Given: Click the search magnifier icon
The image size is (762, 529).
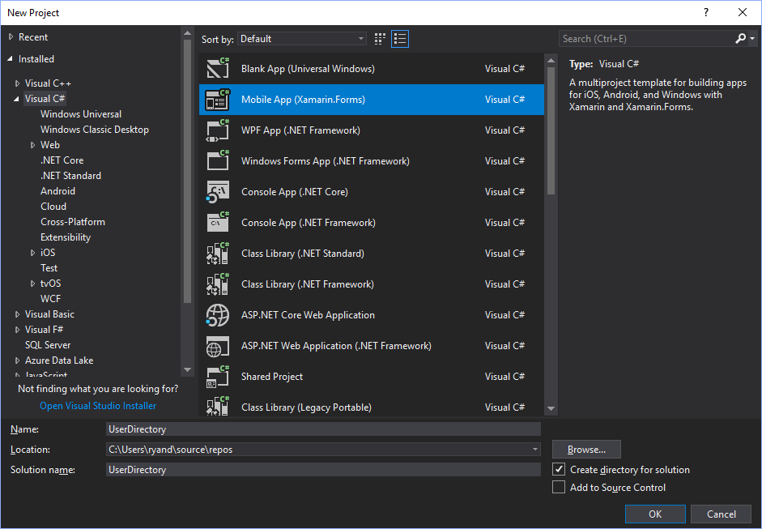Looking at the screenshot, I should click(740, 38).
